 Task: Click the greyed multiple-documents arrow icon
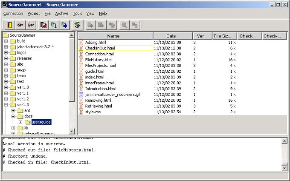[112, 25]
